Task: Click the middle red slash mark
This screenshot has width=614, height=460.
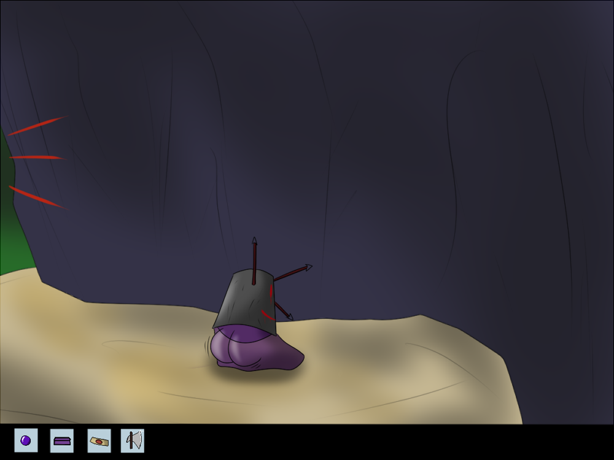Action: point(37,158)
